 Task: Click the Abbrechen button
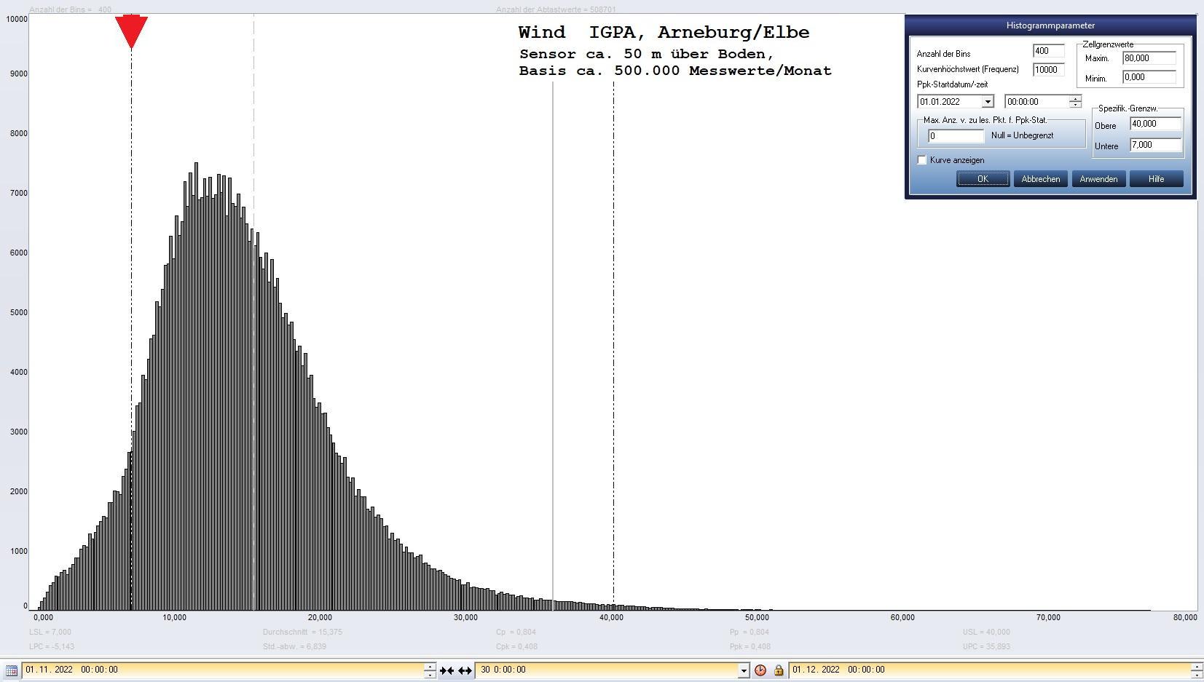(x=1040, y=179)
